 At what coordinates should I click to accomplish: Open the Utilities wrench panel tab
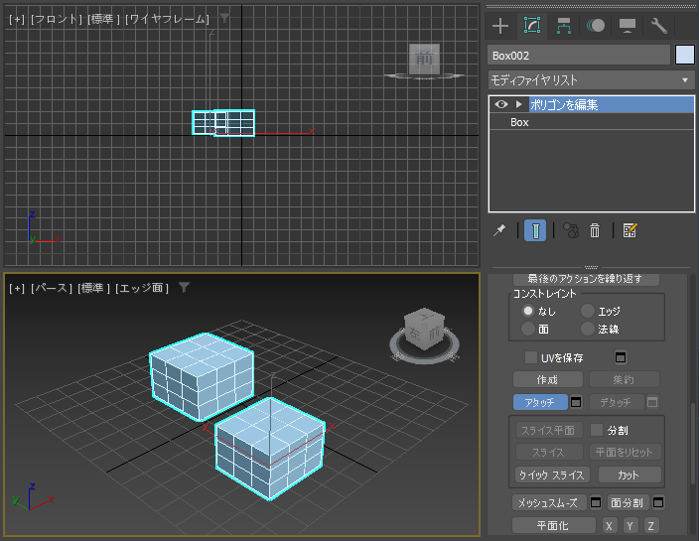(659, 26)
